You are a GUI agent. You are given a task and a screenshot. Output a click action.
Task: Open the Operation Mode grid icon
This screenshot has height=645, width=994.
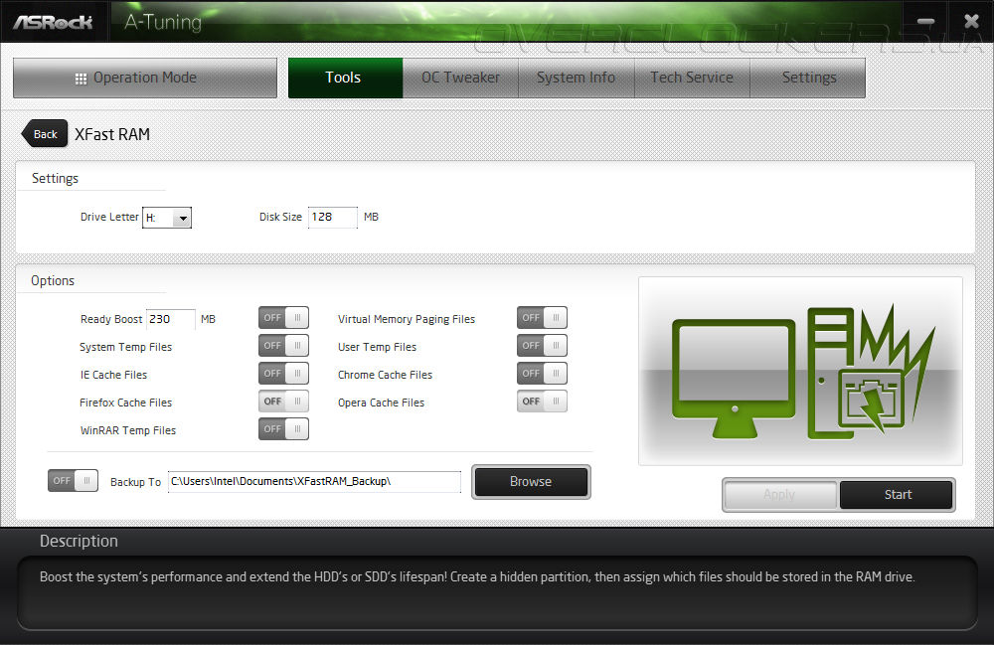click(81, 79)
